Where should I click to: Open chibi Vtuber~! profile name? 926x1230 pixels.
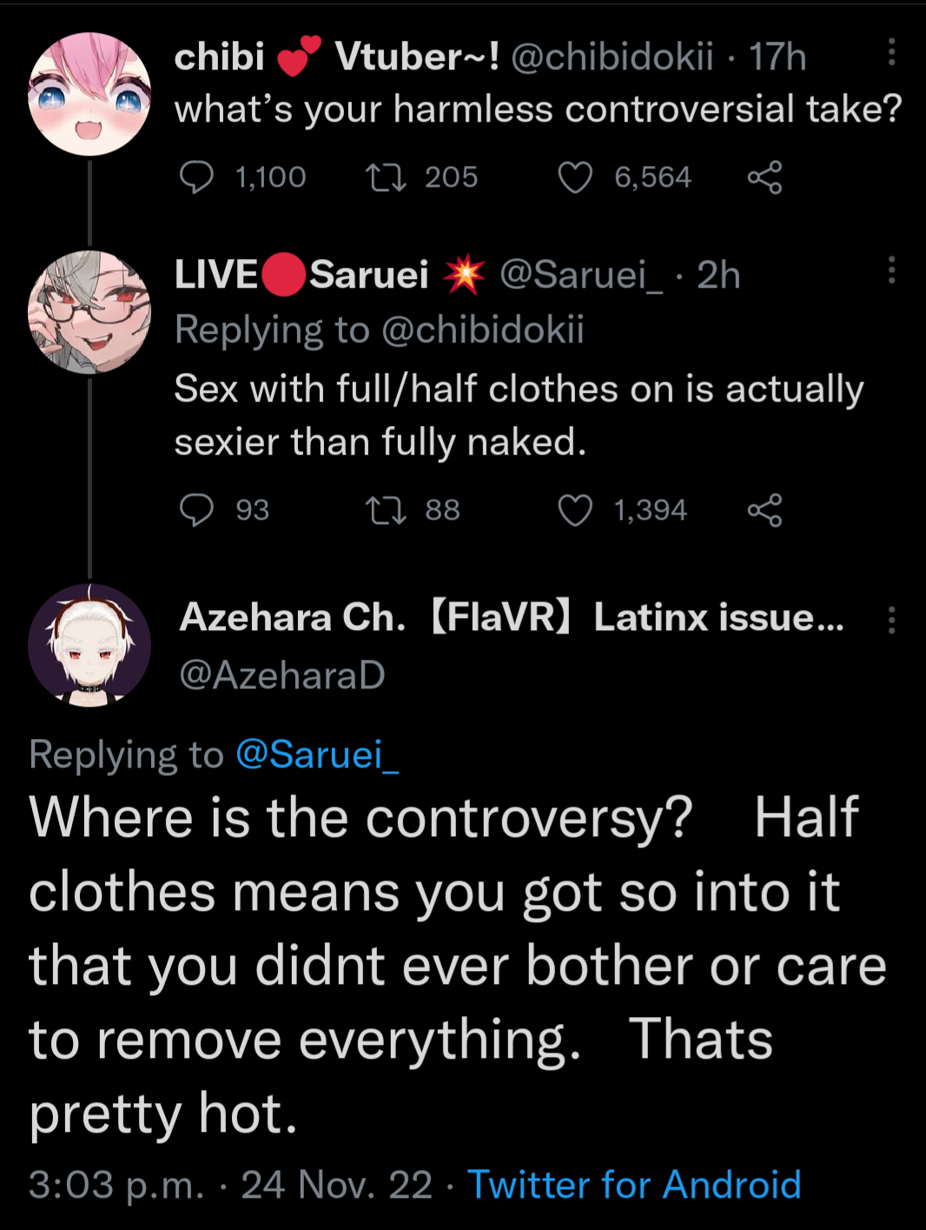point(337,57)
